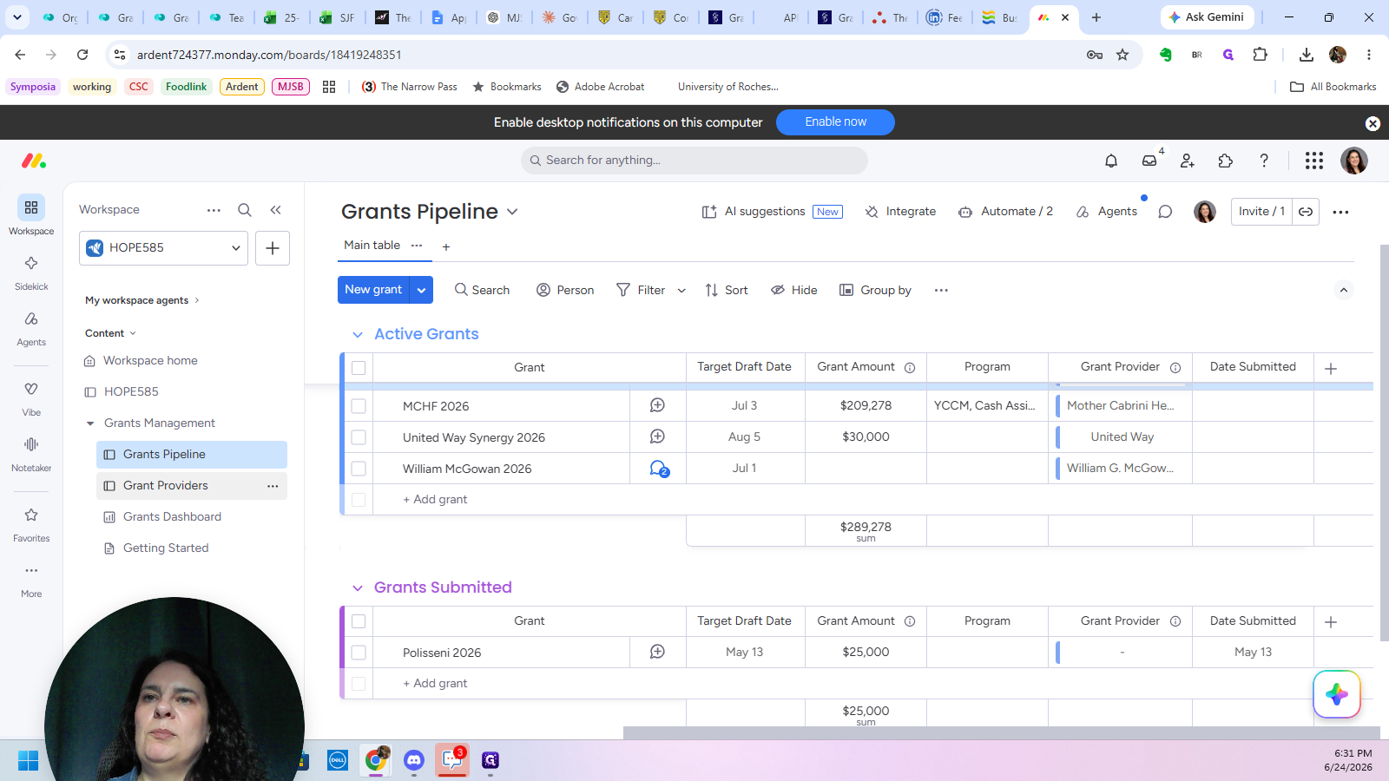
Task: Add new item to workspace with plus
Action: click(273, 248)
